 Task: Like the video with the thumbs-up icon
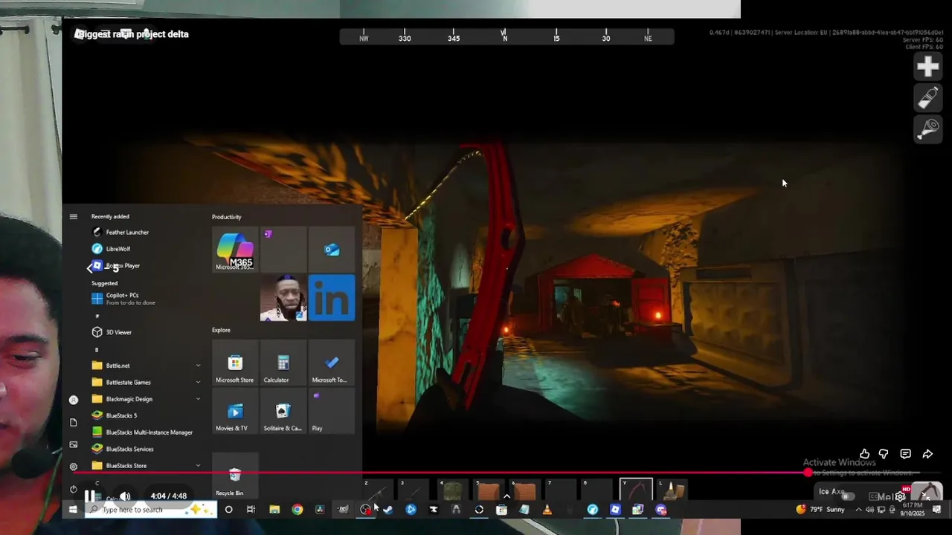click(x=864, y=454)
